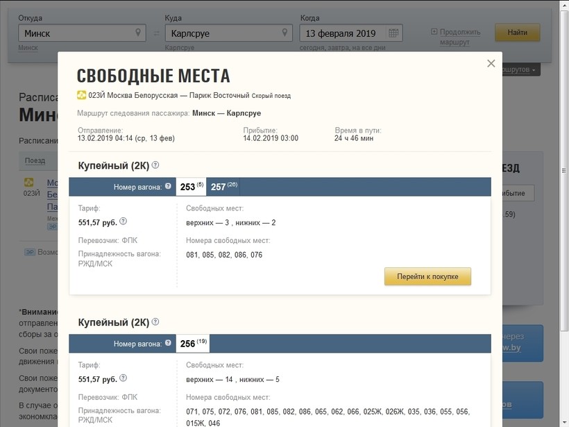Swap departure and destination stations

tap(156, 33)
